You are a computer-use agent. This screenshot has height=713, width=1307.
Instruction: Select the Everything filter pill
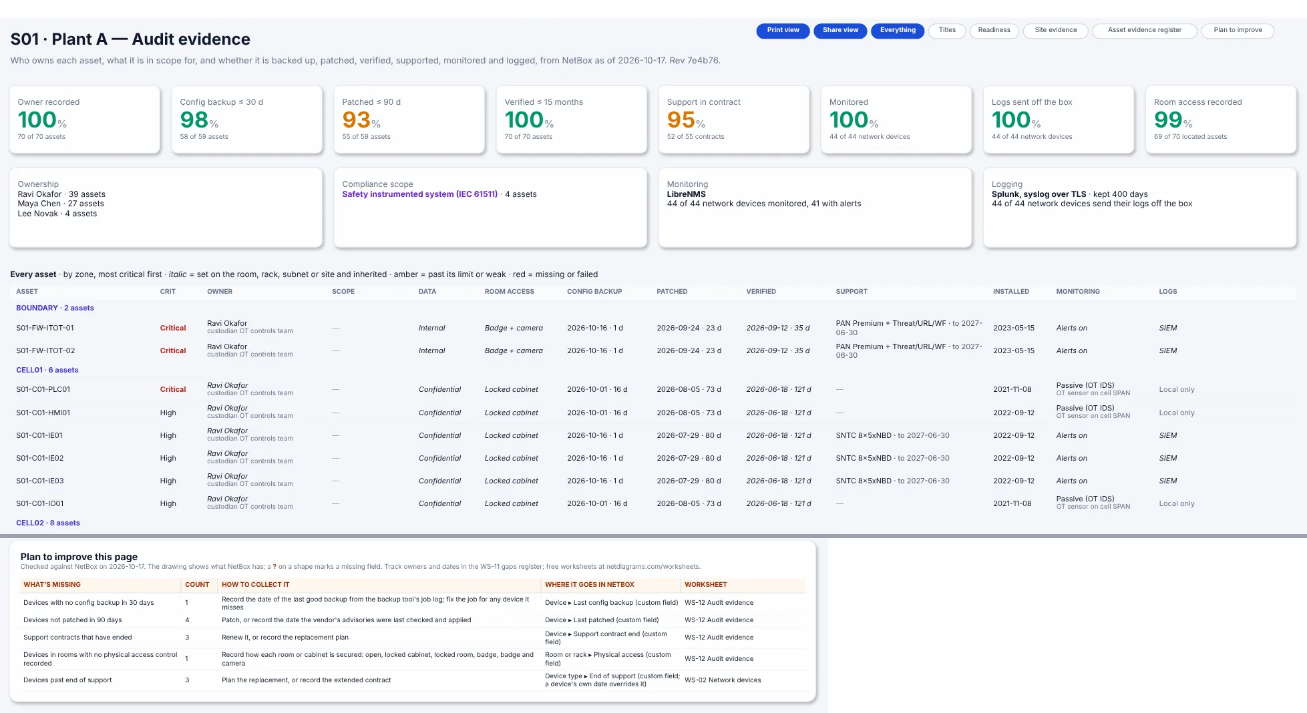click(x=898, y=31)
